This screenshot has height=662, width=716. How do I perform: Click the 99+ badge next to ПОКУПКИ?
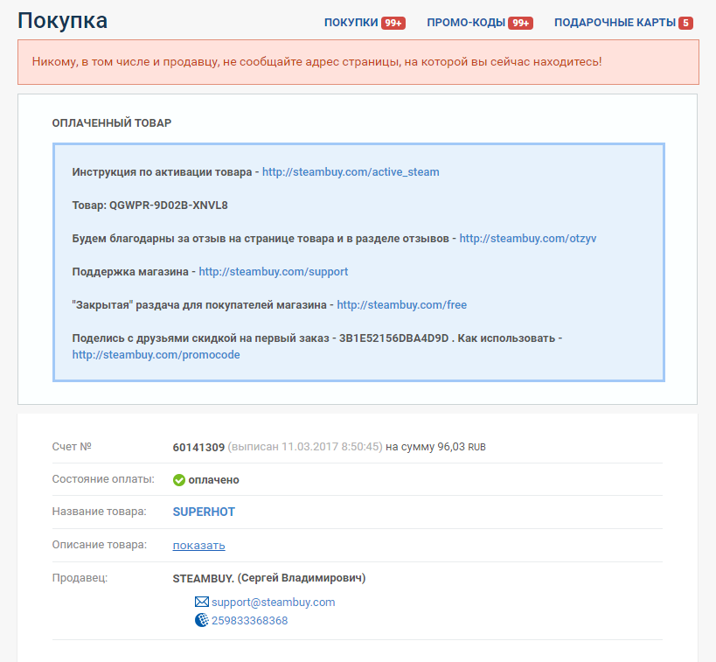[393, 23]
